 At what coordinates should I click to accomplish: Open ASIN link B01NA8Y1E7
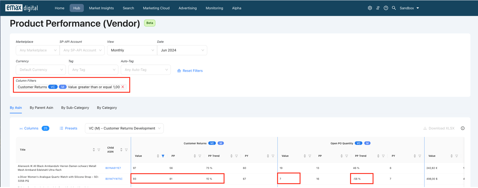click(x=113, y=168)
